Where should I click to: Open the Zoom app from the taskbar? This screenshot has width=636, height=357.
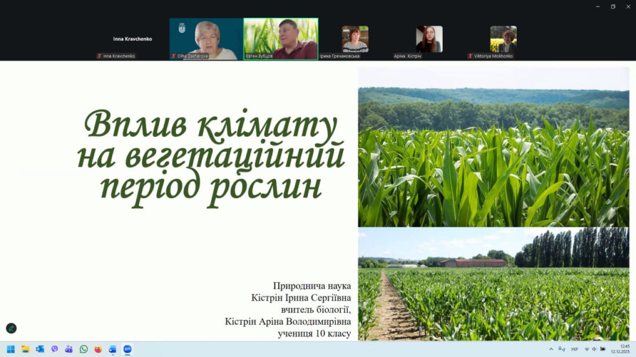127,349
